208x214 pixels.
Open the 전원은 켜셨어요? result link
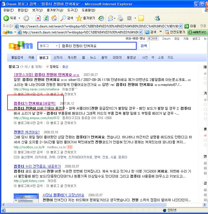point(27,132)
